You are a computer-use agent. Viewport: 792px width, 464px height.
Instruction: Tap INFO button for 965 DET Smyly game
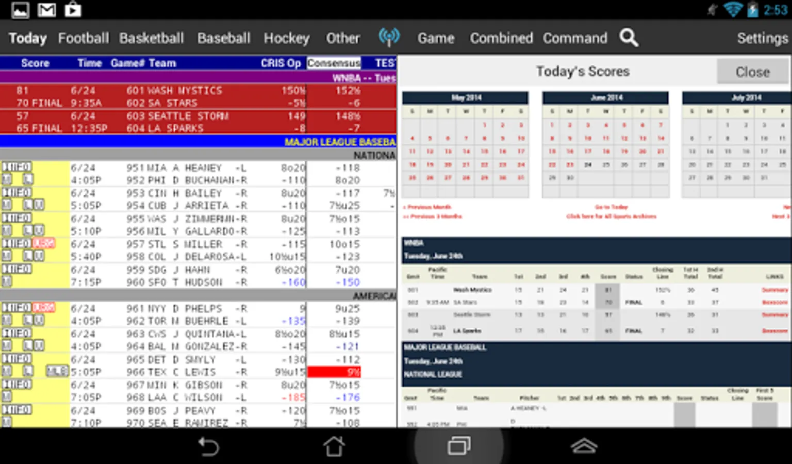tap(17, 358)
